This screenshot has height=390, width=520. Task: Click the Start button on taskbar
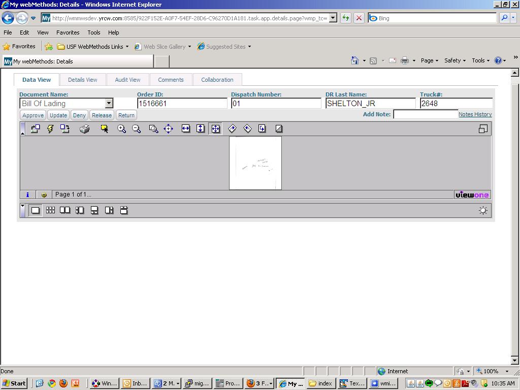point(14,383)
